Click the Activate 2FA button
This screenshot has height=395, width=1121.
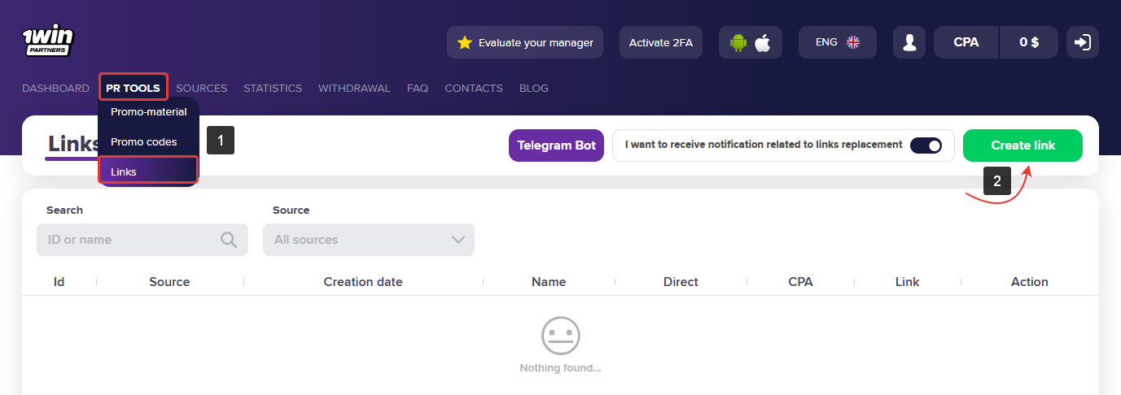pos(660,42)
